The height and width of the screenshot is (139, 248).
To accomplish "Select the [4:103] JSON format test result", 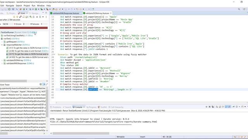I will [27, 57].
